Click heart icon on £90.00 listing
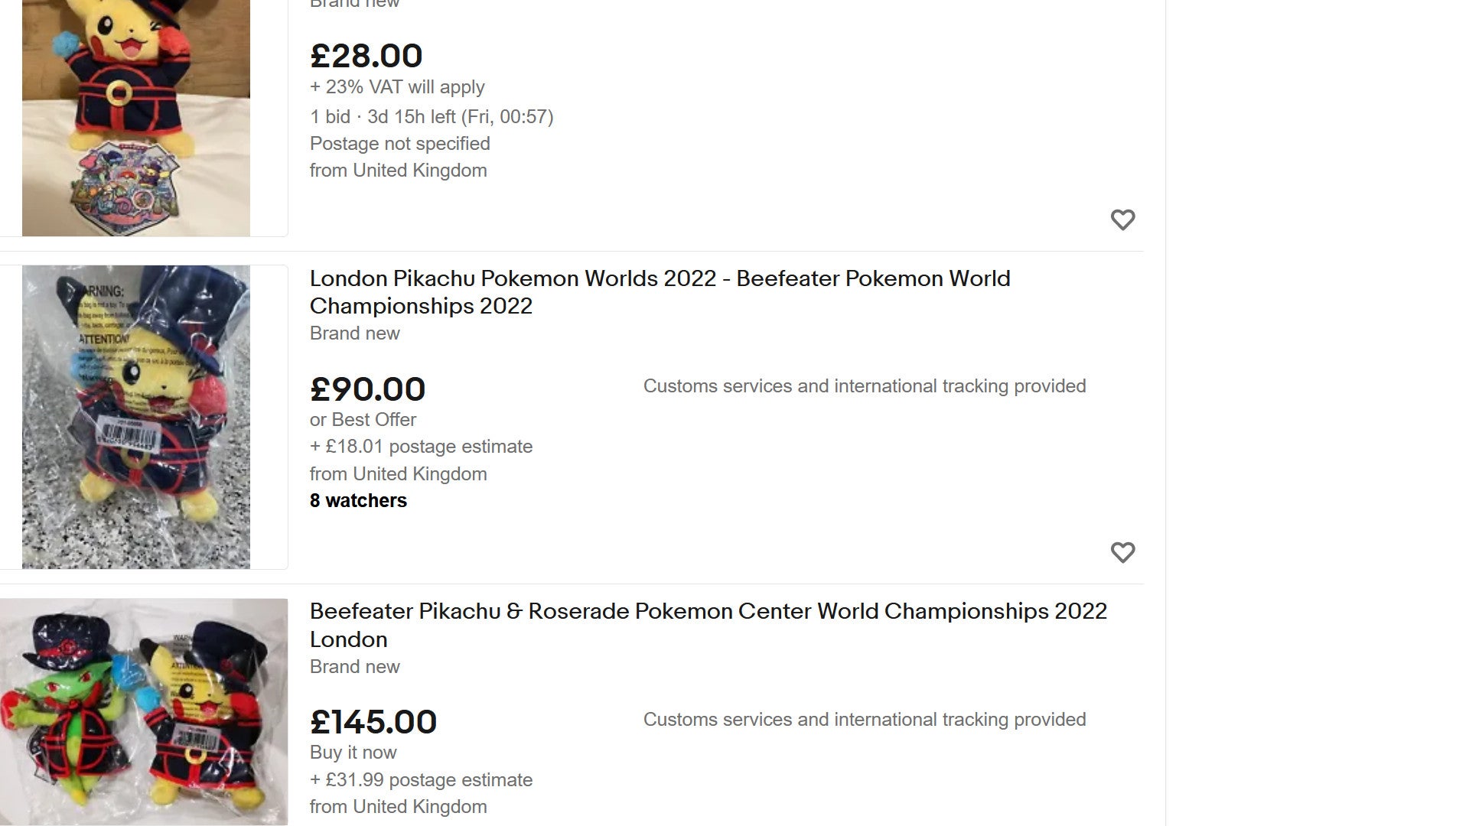This screenshot has height=826, width=1469. pos(1122,552)
